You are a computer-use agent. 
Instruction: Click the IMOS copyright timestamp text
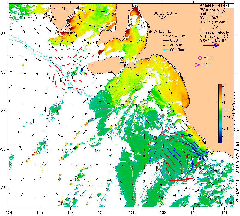click(238, 165)
